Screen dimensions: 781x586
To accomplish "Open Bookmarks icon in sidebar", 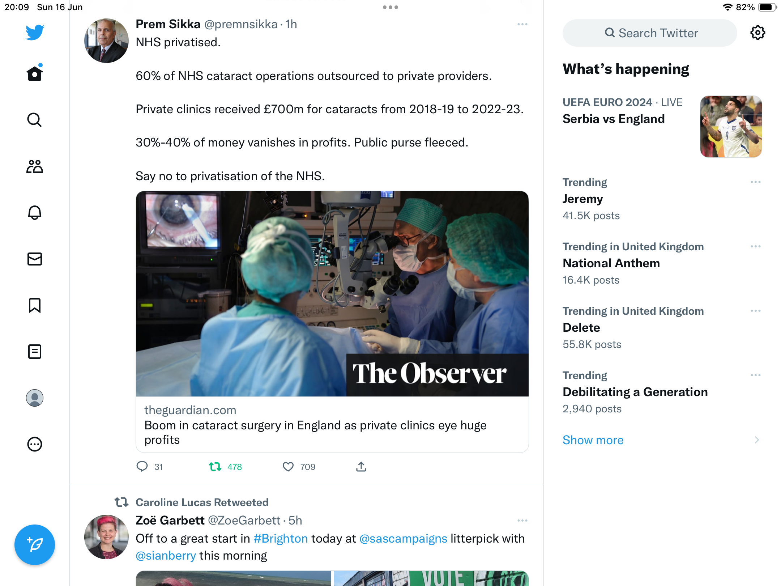I will coord(35,305).
